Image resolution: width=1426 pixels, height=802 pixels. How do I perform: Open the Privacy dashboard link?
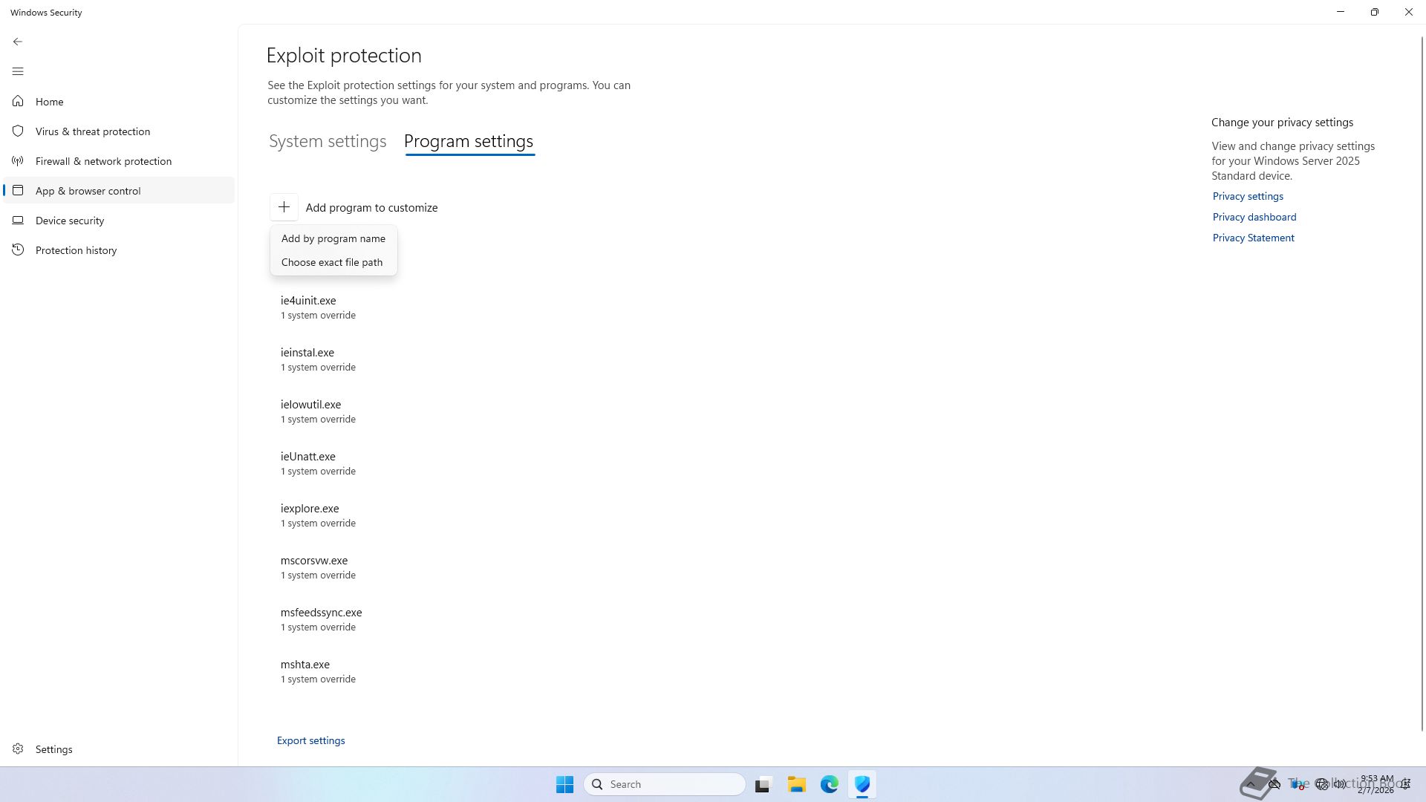click(x=1254, y=217)
